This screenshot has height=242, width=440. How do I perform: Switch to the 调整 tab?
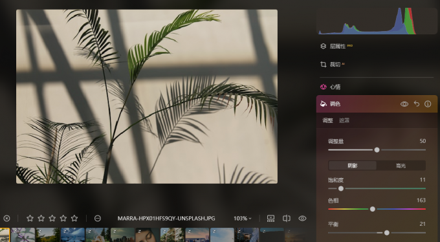tap(328, 121)
